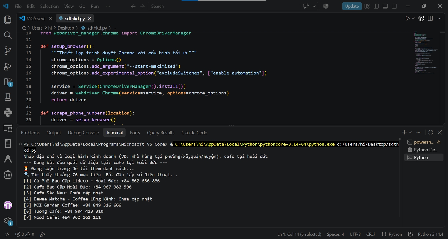This screenshot has width=448, height=239.
Task: Maximize the terminal panel size
Action: tap(430, 132)
